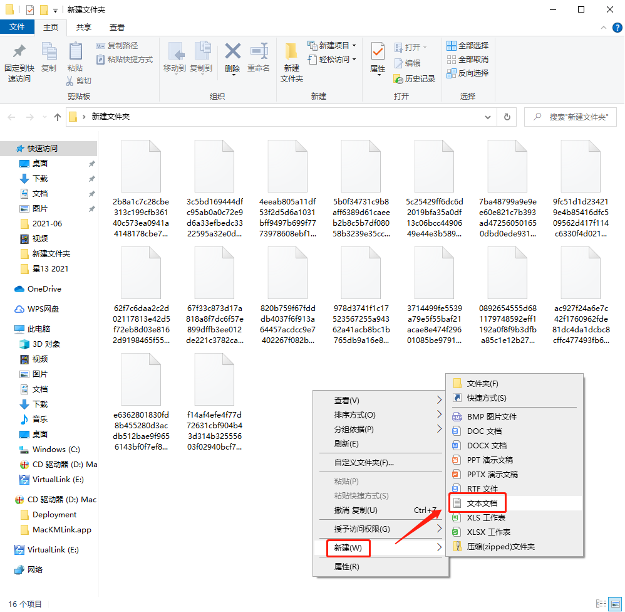
Task: Select file 9fc51d1d23421...
Action: (x=581, y=189)
